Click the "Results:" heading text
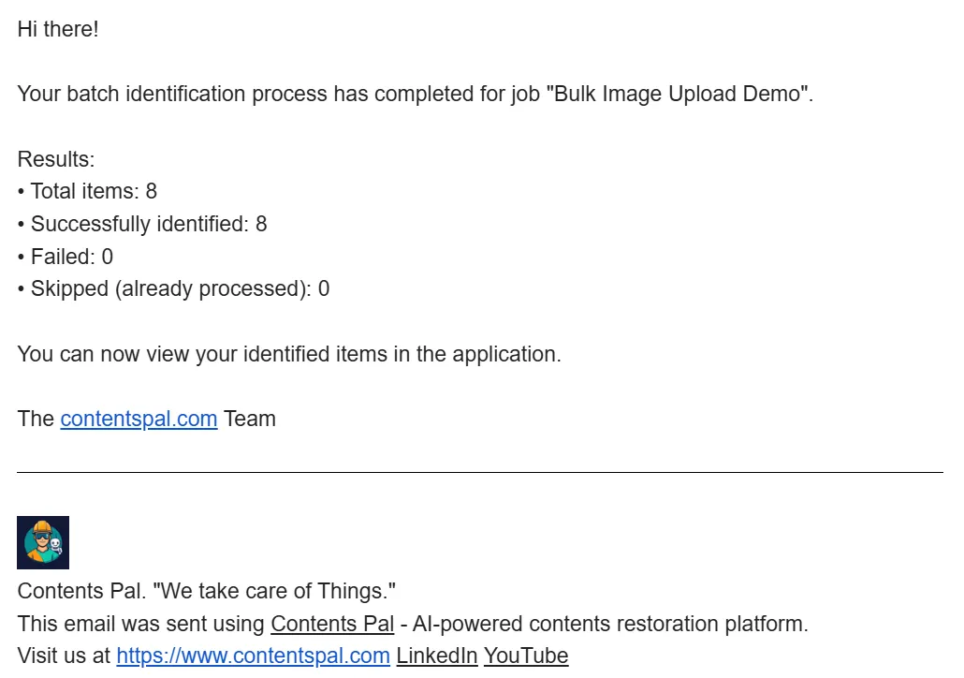 click(x=56, y=159)
